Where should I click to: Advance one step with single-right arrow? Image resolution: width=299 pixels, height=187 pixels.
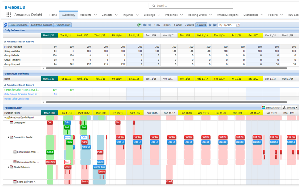click(210, 25)
